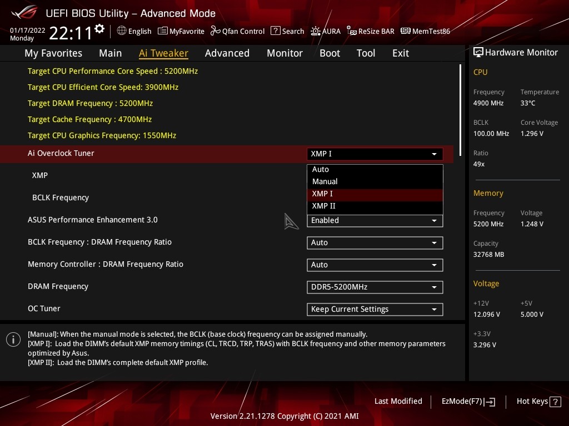569x426 pixels.
Task: Open Qfan Control fan icon
Action: point(216,31)
